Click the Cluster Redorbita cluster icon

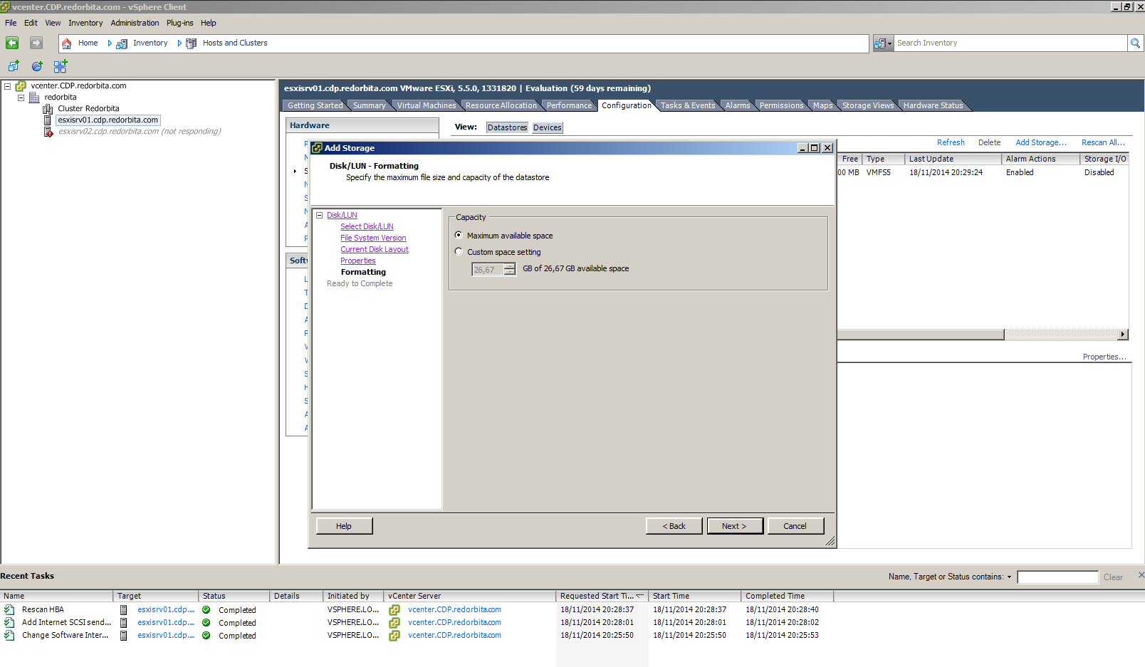coord(48,109)
